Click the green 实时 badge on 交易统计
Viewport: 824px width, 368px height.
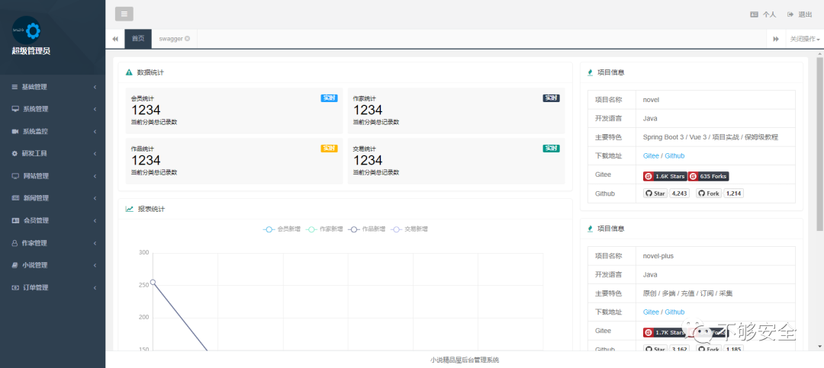552,149
